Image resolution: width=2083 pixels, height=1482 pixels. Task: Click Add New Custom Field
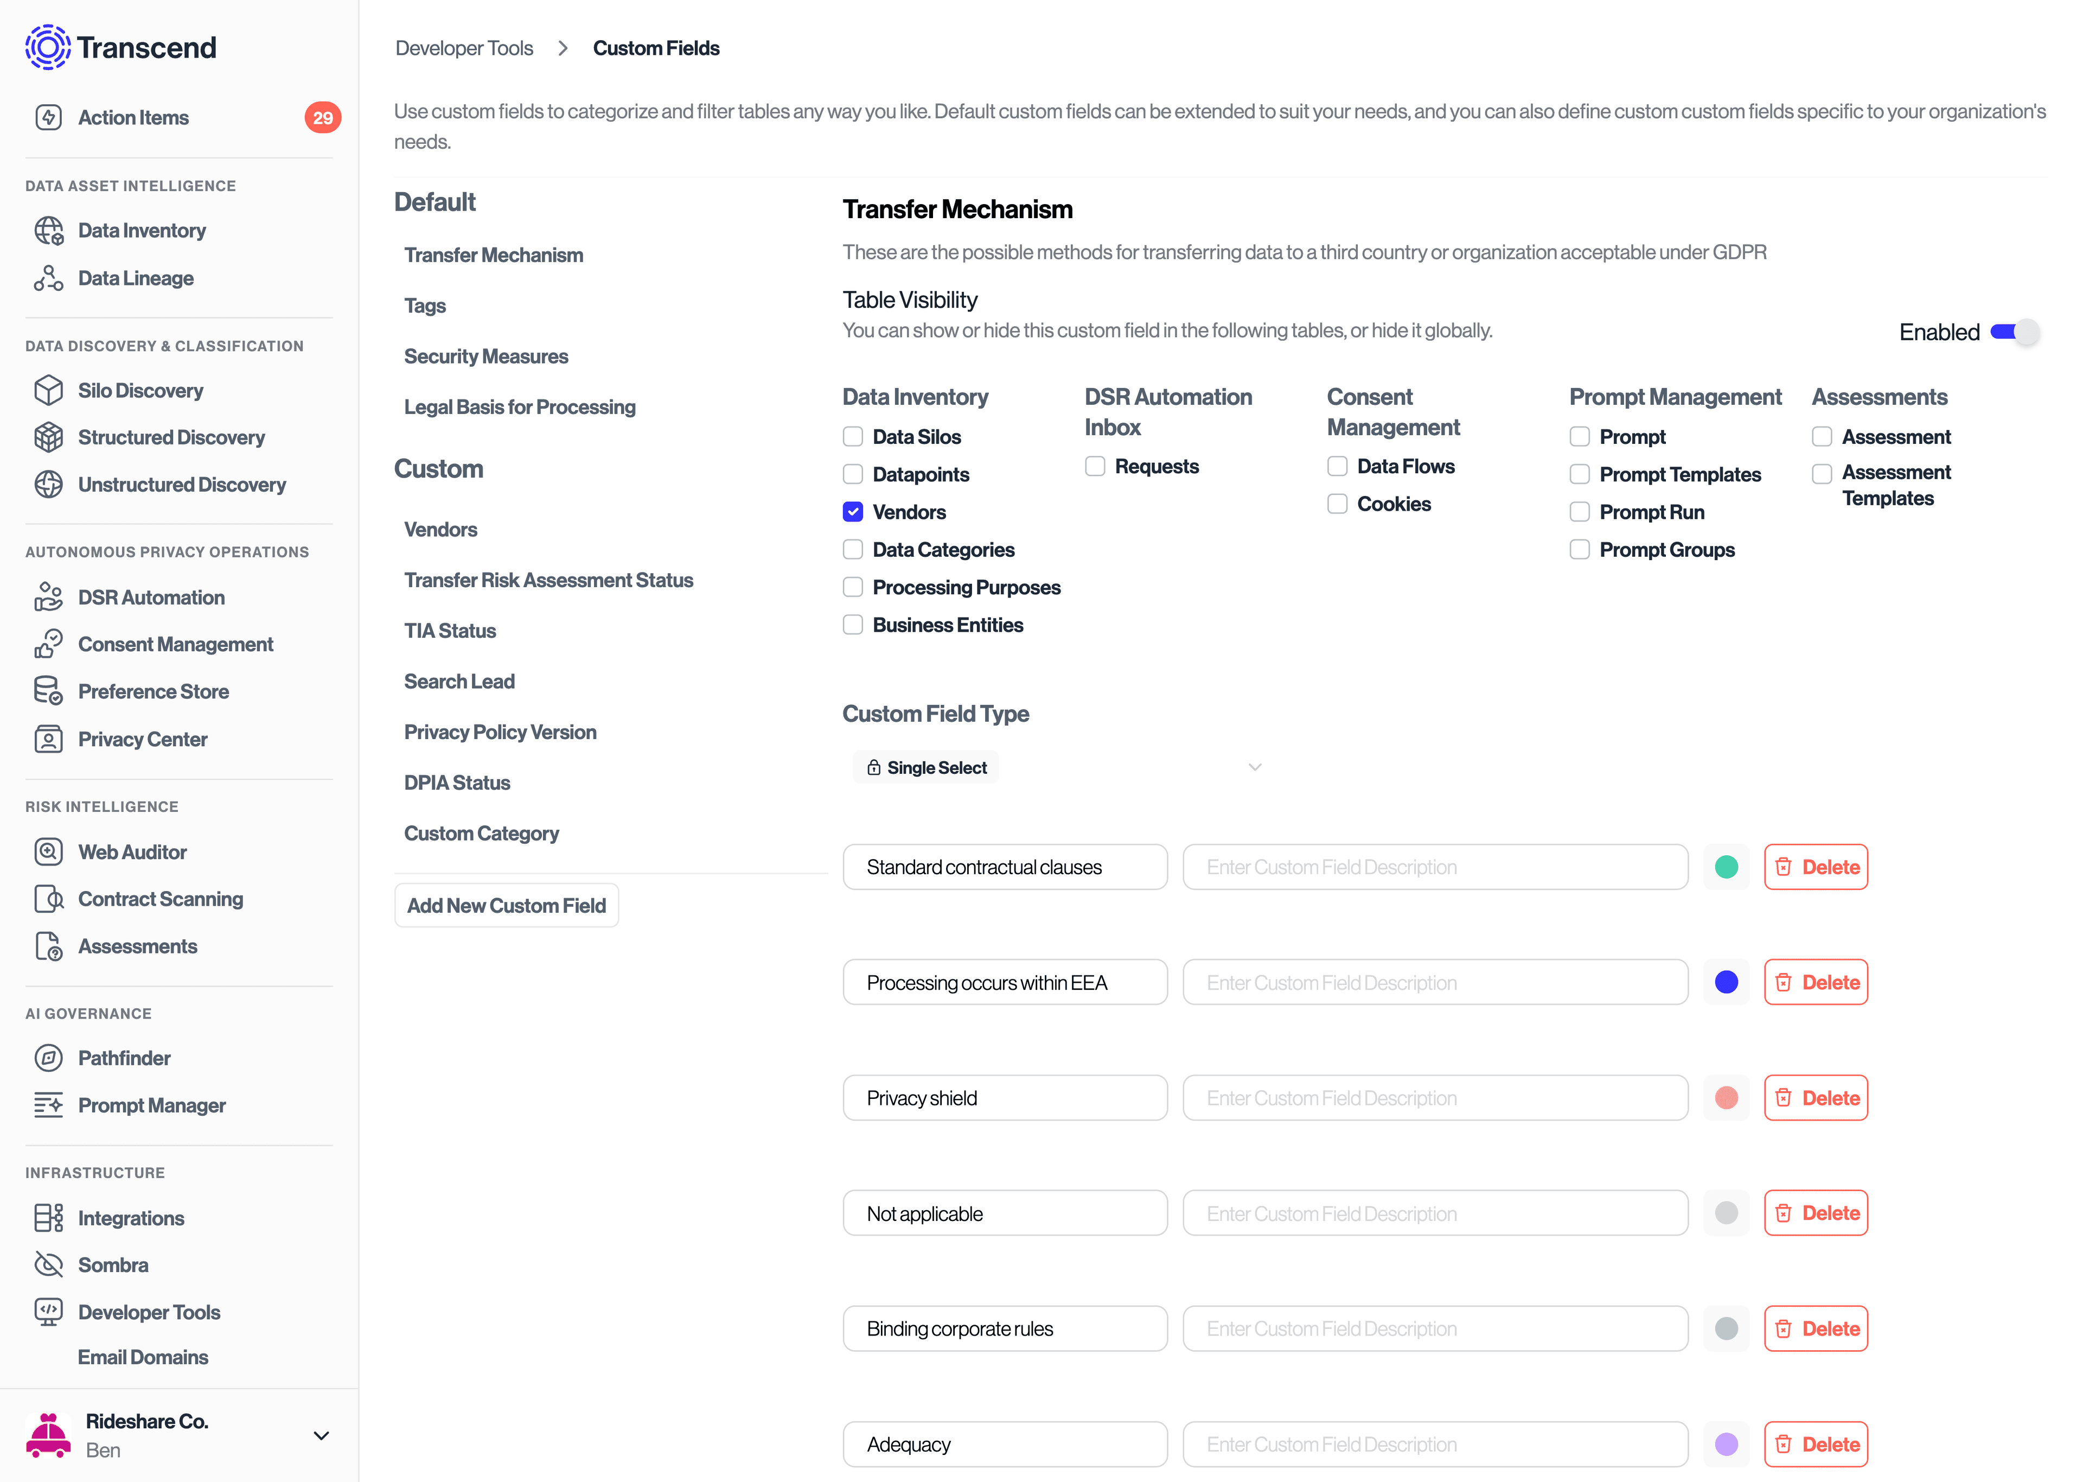coord(506,905)
